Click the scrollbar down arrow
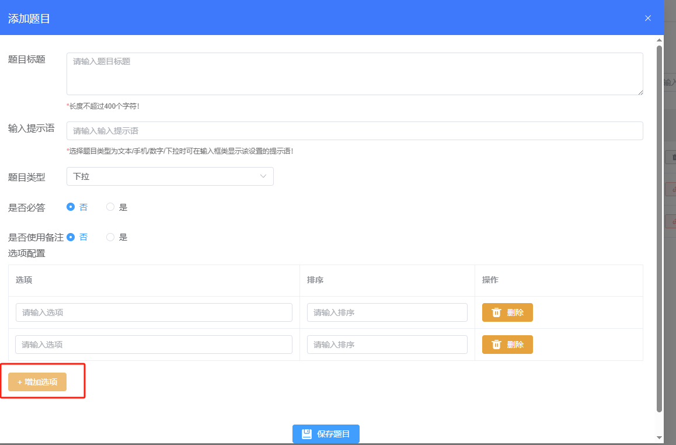Screen dimensions: 676x445 pos(659,438)
